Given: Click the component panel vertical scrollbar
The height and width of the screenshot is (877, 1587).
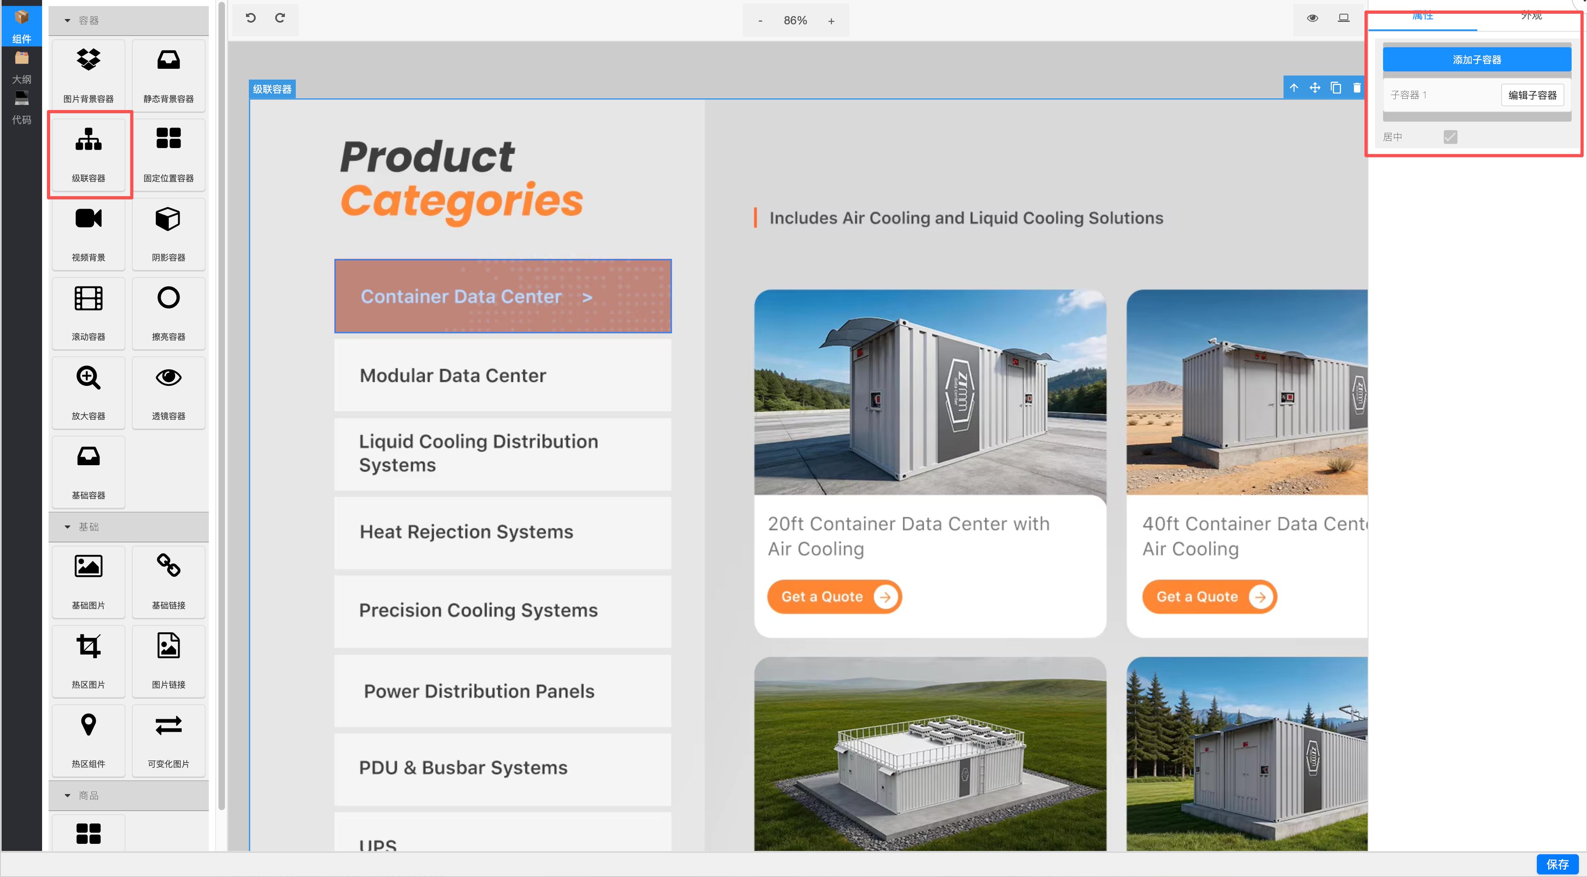Looking at the screenshot, I should click(x=222, y=407).
